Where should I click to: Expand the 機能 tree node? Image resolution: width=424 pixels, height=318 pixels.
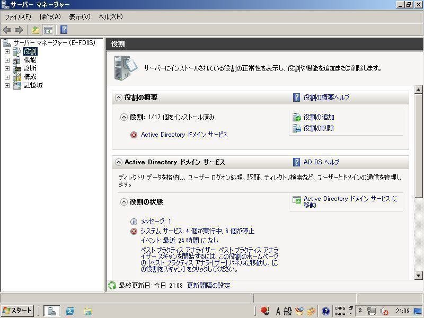click(7, 60)
